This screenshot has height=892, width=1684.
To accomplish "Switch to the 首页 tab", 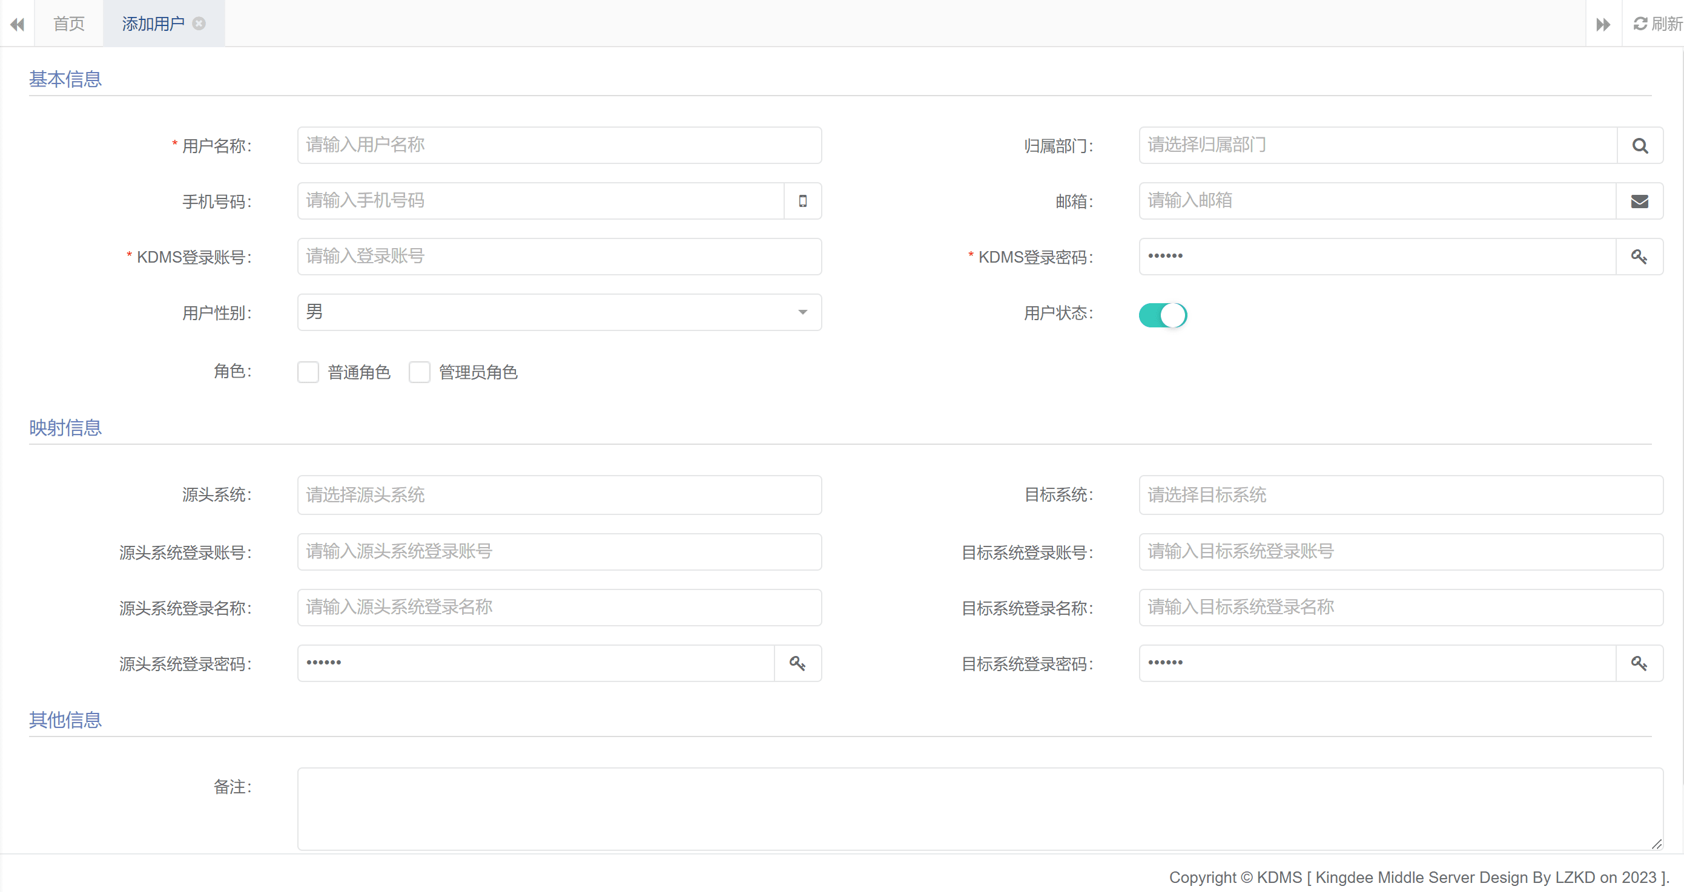I will 68,24.
